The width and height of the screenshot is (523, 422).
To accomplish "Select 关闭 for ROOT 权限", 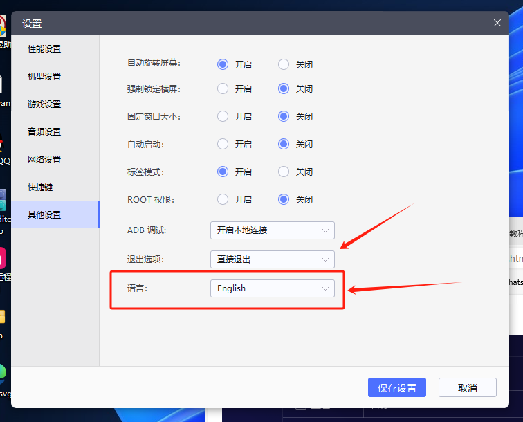I will 284,199.
